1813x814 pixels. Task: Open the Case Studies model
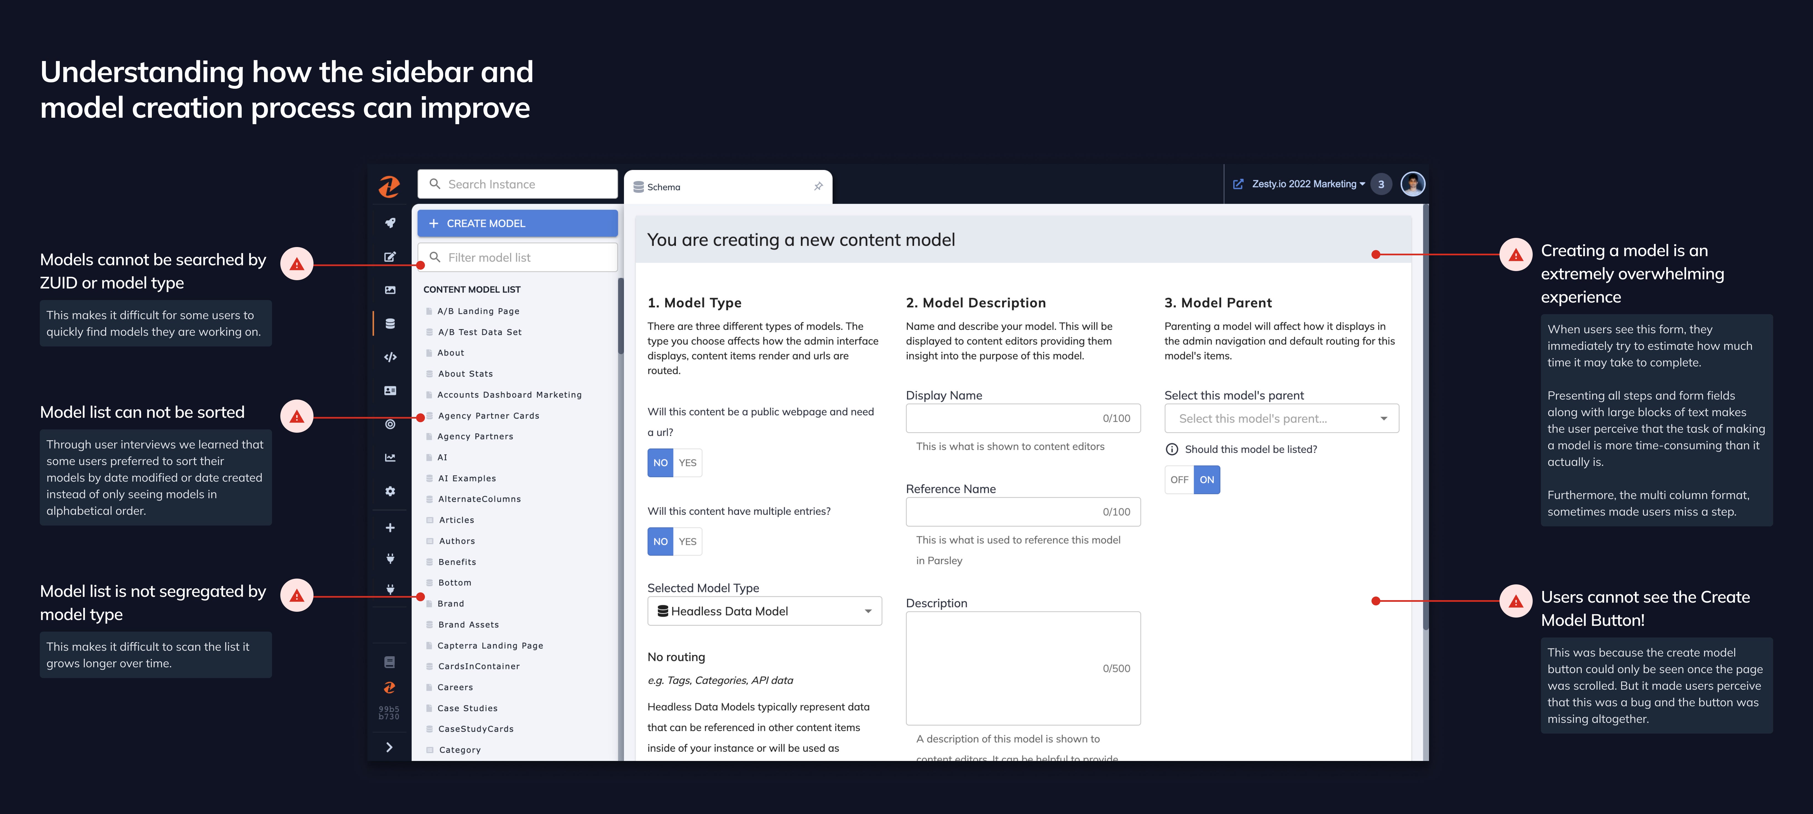coord(467,708)
